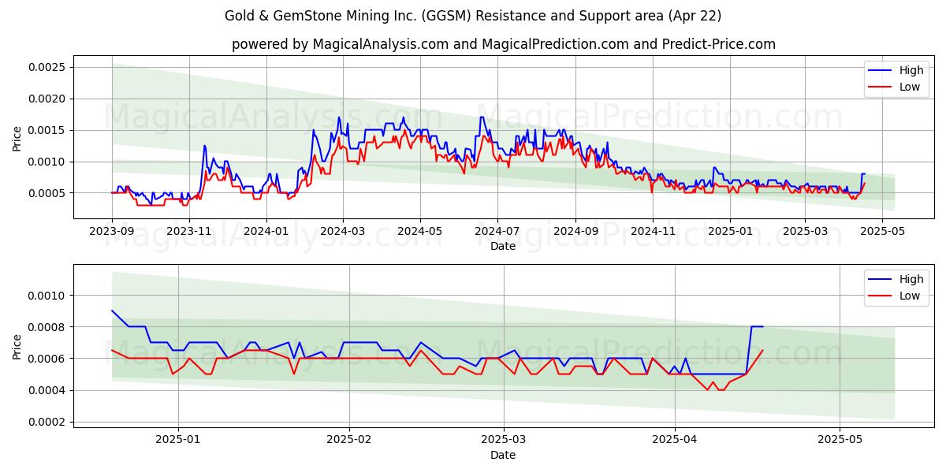
Task: Click the 'powered by MagicalAnalysis.com' subtitle
Action: (504, 44)
